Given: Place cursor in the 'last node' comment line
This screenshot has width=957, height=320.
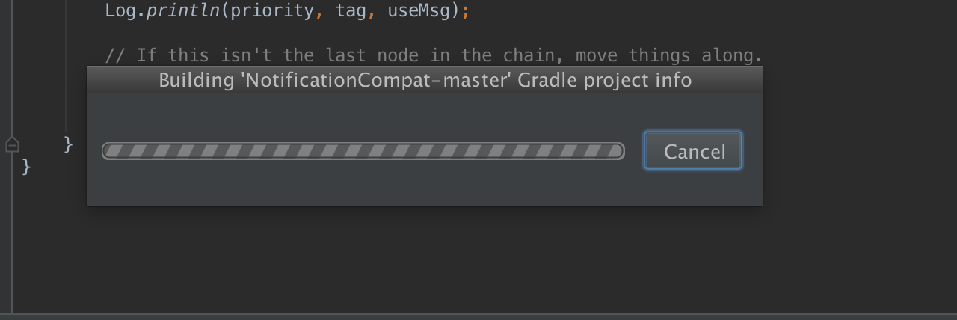Looking at the screenshot, I should (434, 55).
